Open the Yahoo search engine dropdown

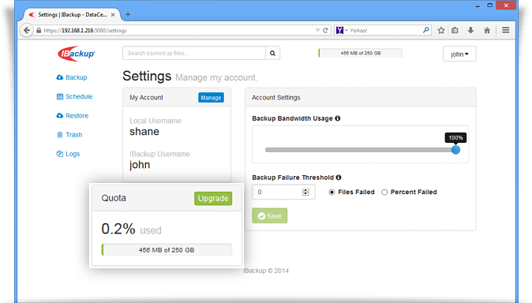(342, 30)
